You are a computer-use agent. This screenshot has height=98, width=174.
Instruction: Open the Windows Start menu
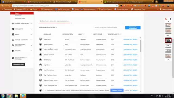pos(3,96)
